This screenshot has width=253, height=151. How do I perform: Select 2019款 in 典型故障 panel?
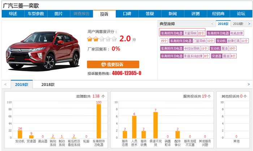click(x=223, y=24)
